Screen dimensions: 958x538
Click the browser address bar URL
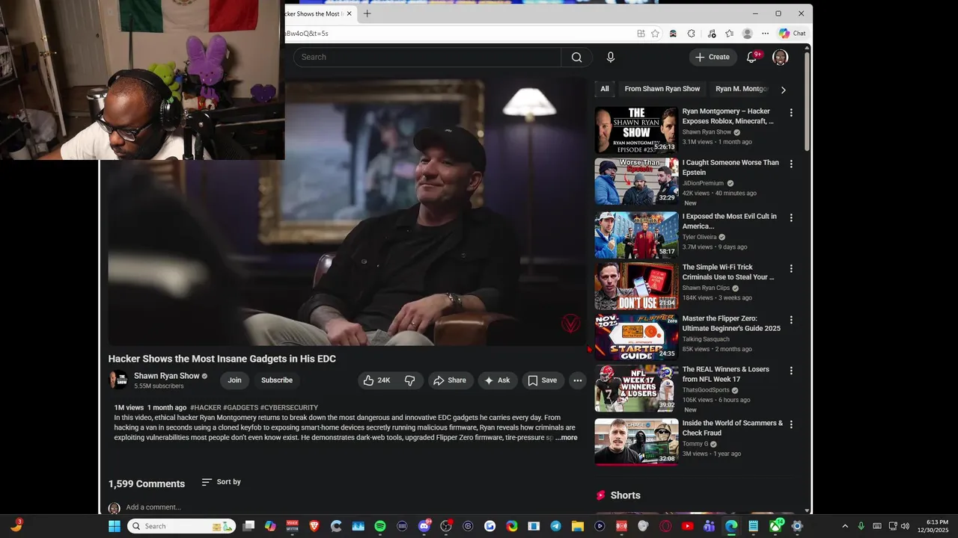(x=307, y=34)
